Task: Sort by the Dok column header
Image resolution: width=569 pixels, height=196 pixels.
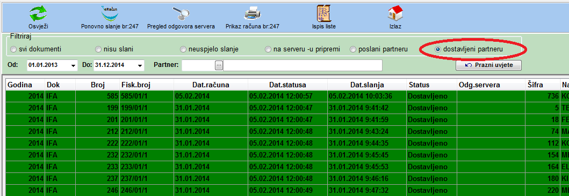Action: (x=60, y=85)
